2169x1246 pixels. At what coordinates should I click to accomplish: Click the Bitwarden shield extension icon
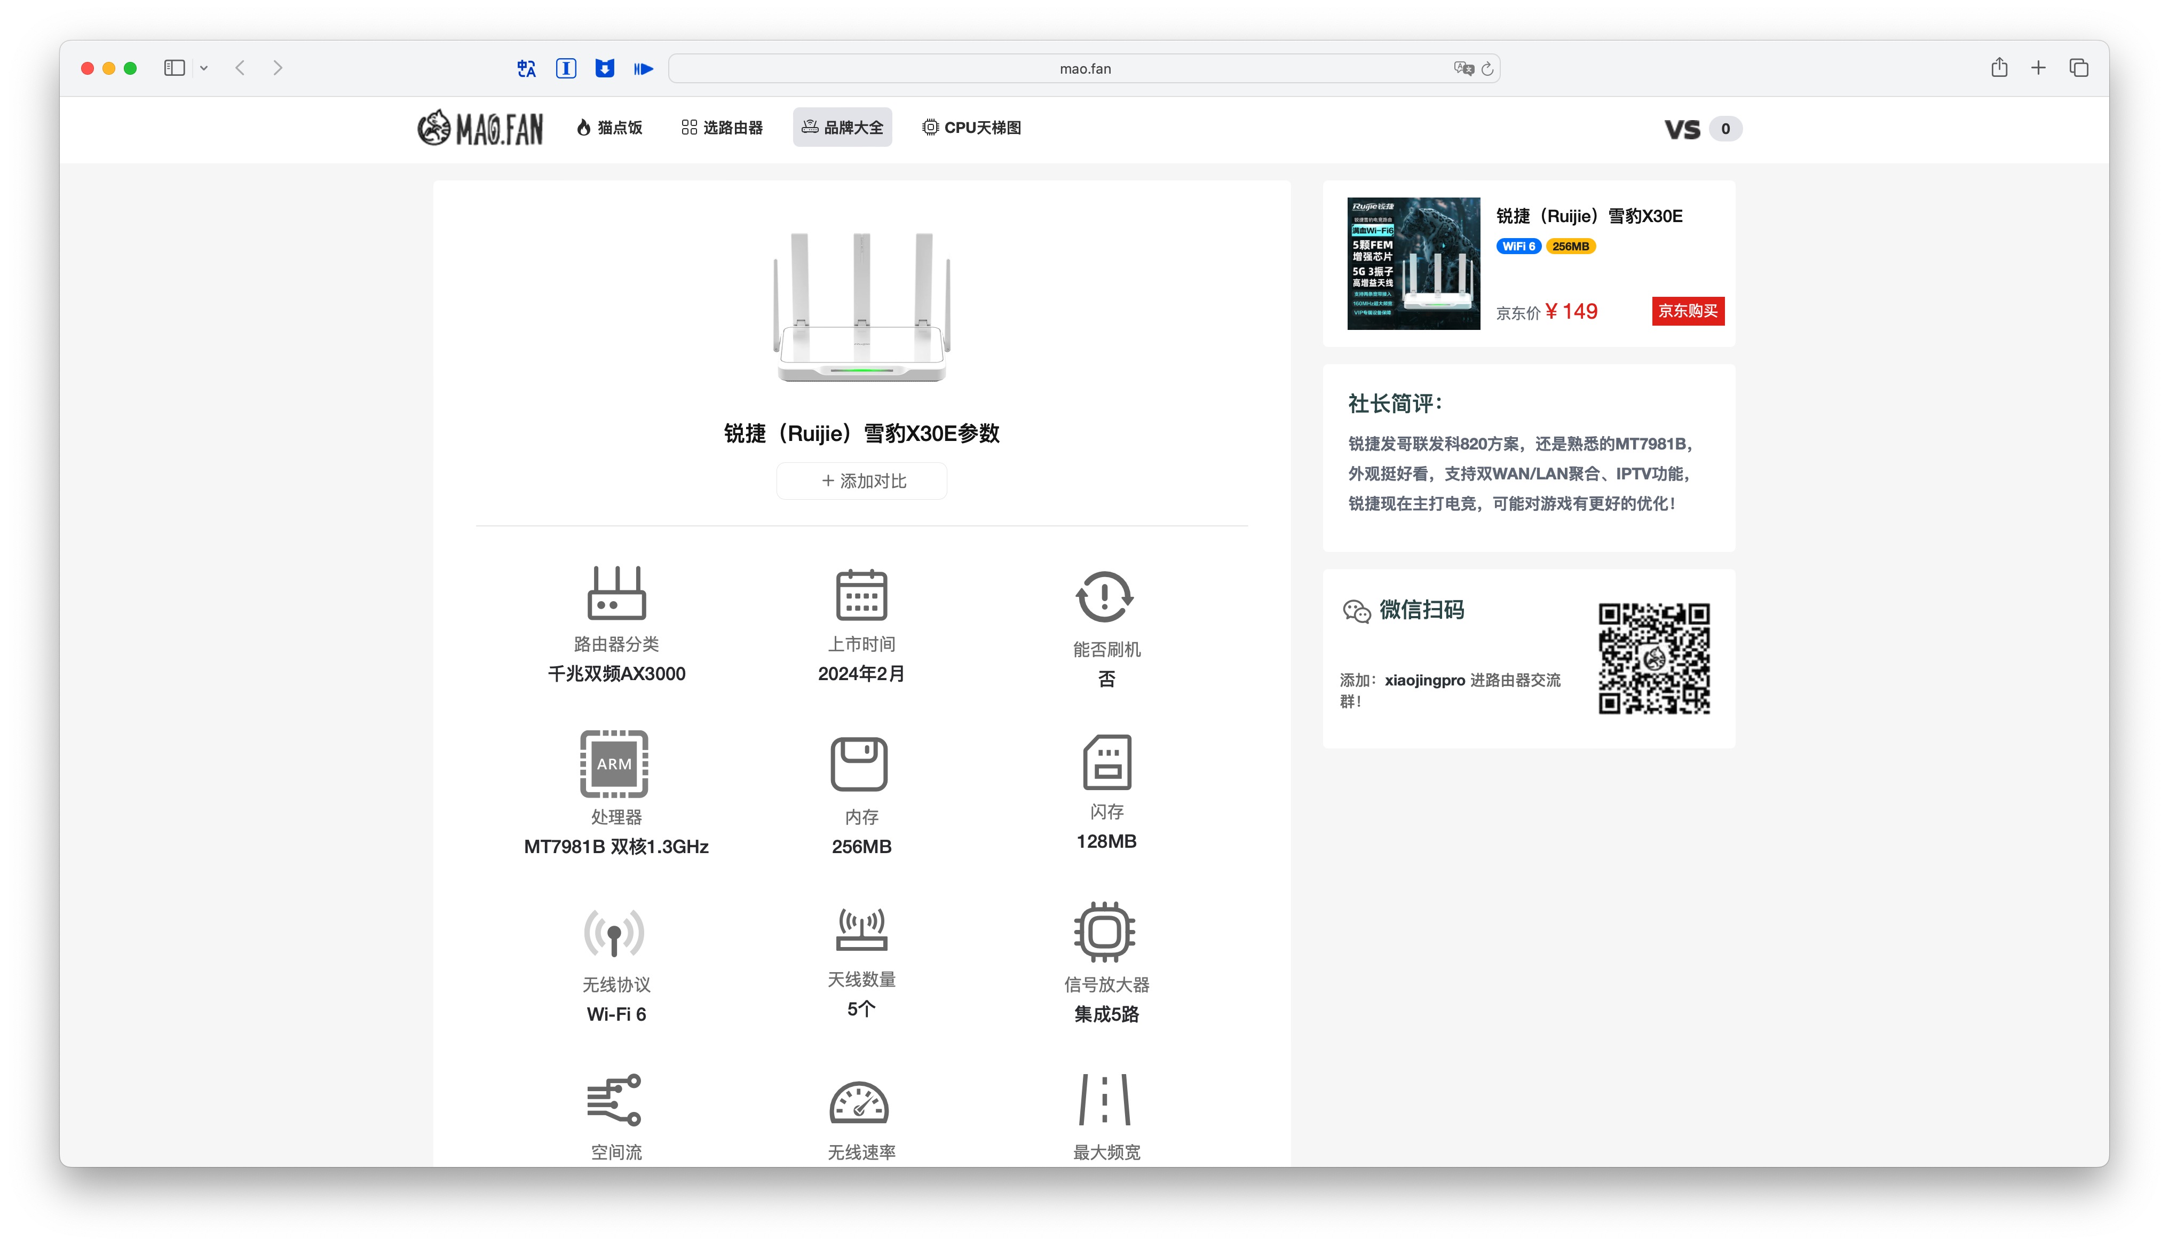(605, 68)
